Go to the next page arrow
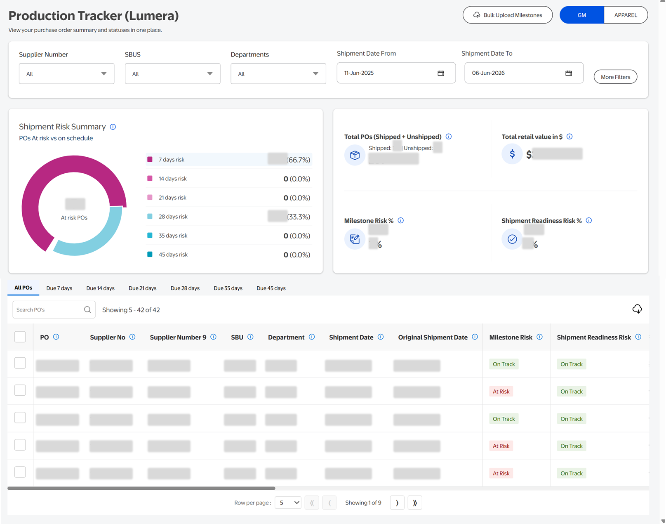This screenshot has width=666, height=524. point(397,503)
